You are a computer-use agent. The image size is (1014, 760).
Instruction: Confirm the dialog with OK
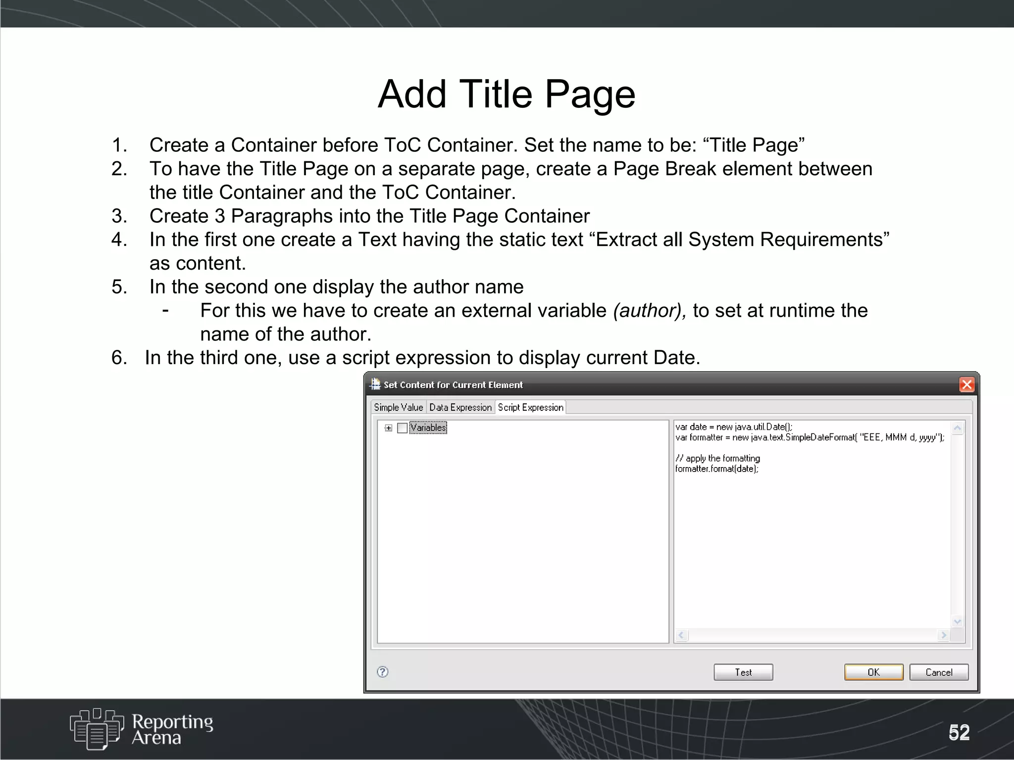pyautogui.click(x=873, y=672)
